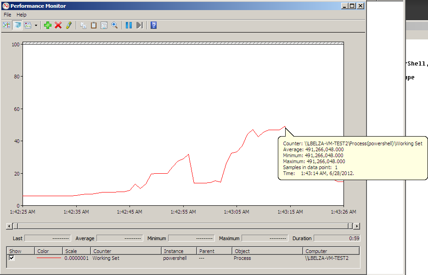Screen dimensions: 428x275
Task: Click Properties toolbar icon
Action: [104, 25]
